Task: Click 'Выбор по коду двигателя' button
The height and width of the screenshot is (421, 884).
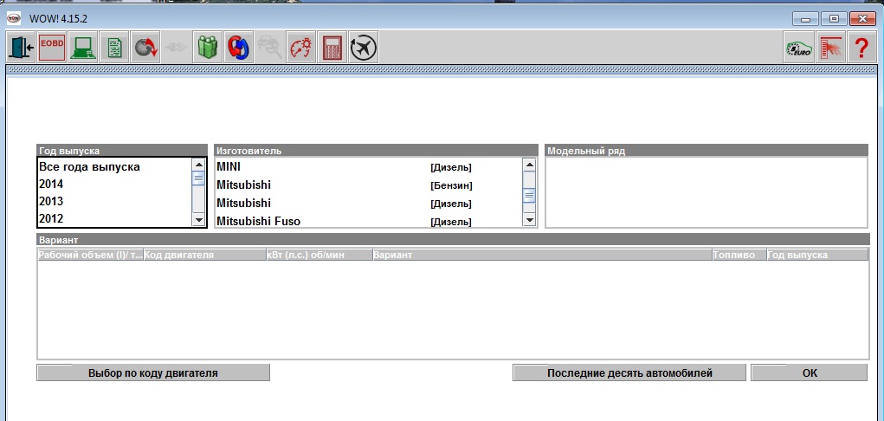Action: pos(153,373)
